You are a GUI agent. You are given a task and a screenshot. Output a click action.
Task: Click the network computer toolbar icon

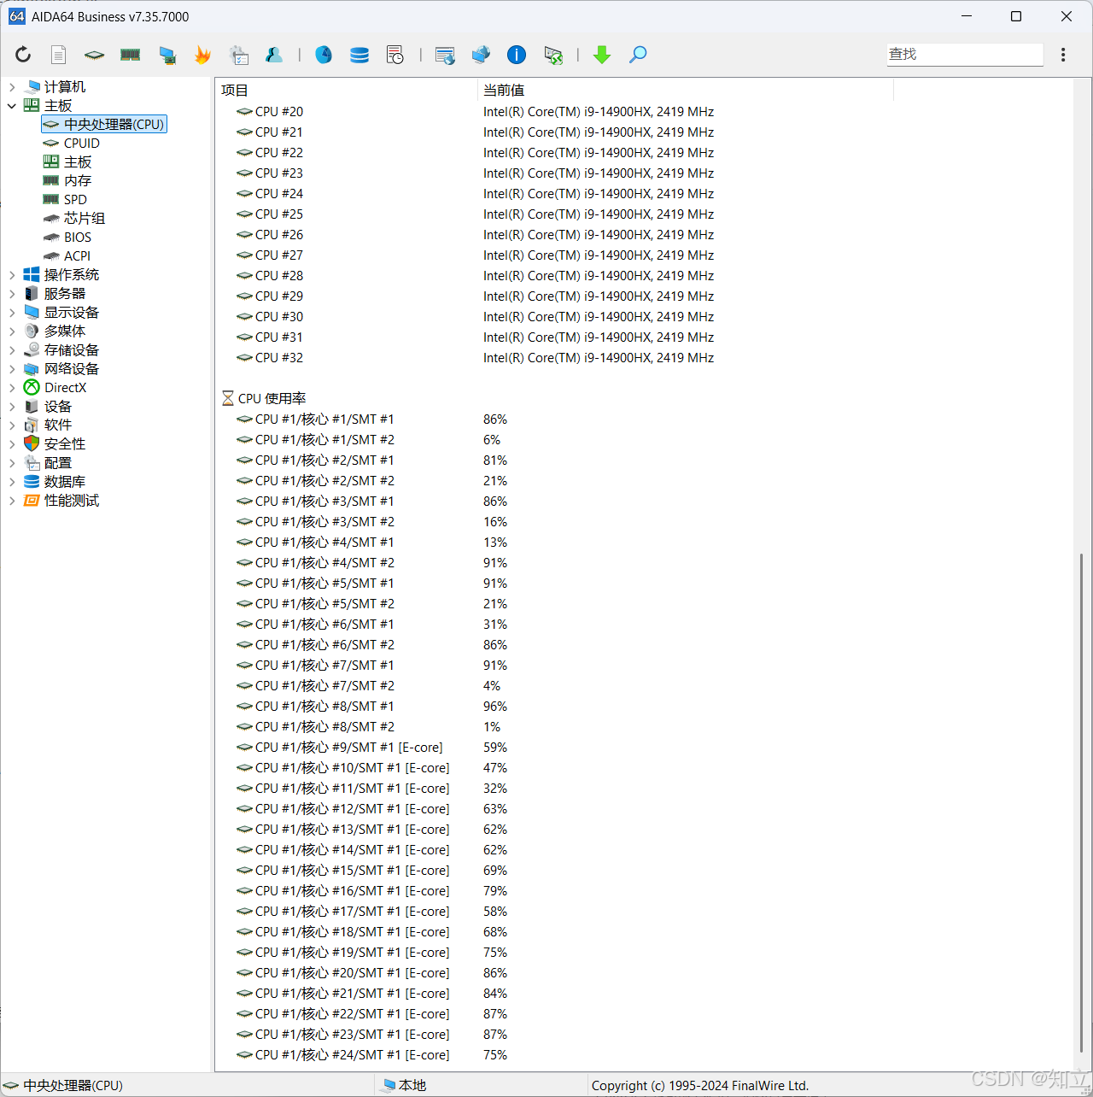(x=167, y=55)
